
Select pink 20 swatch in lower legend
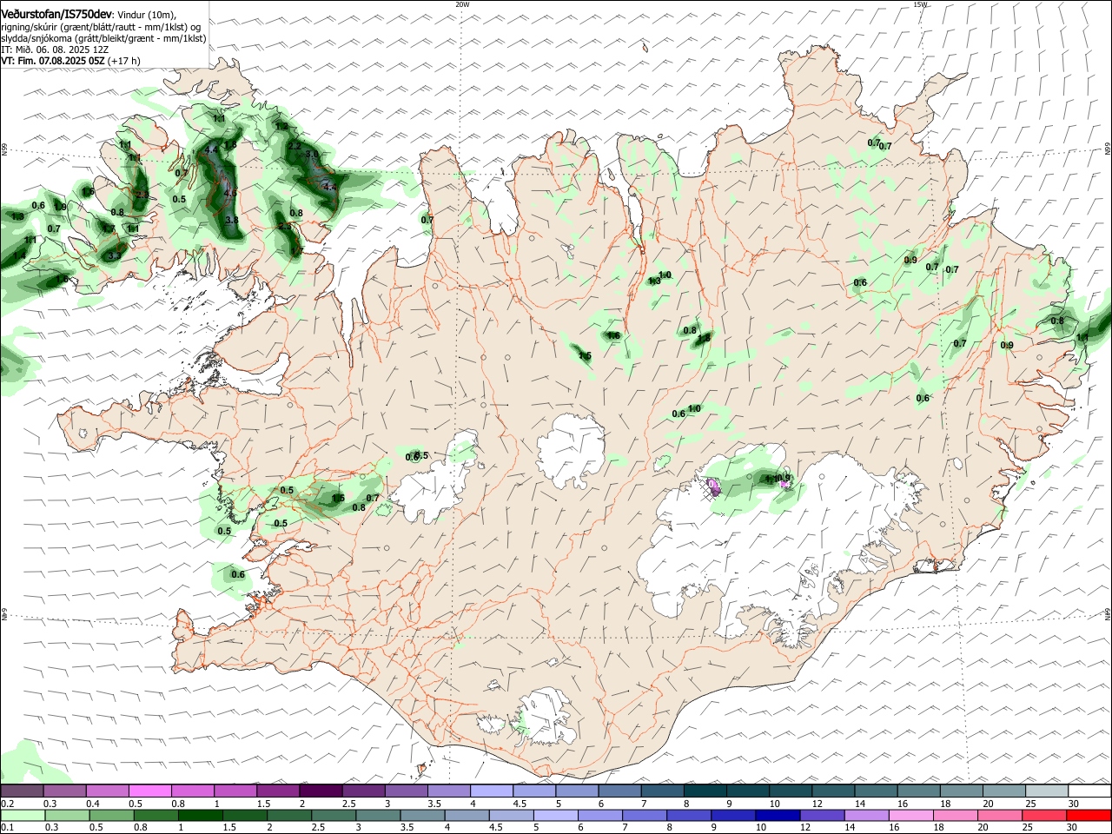[x=999, y=815]
